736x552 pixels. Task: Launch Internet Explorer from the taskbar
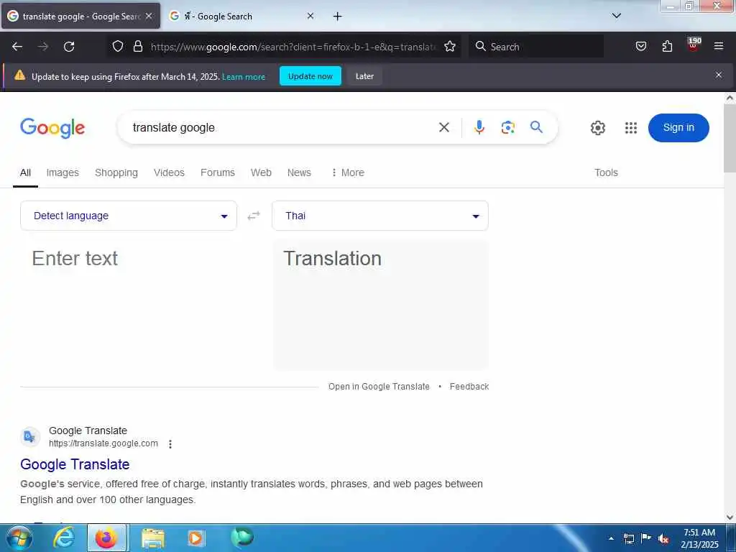tap(64, 538)
